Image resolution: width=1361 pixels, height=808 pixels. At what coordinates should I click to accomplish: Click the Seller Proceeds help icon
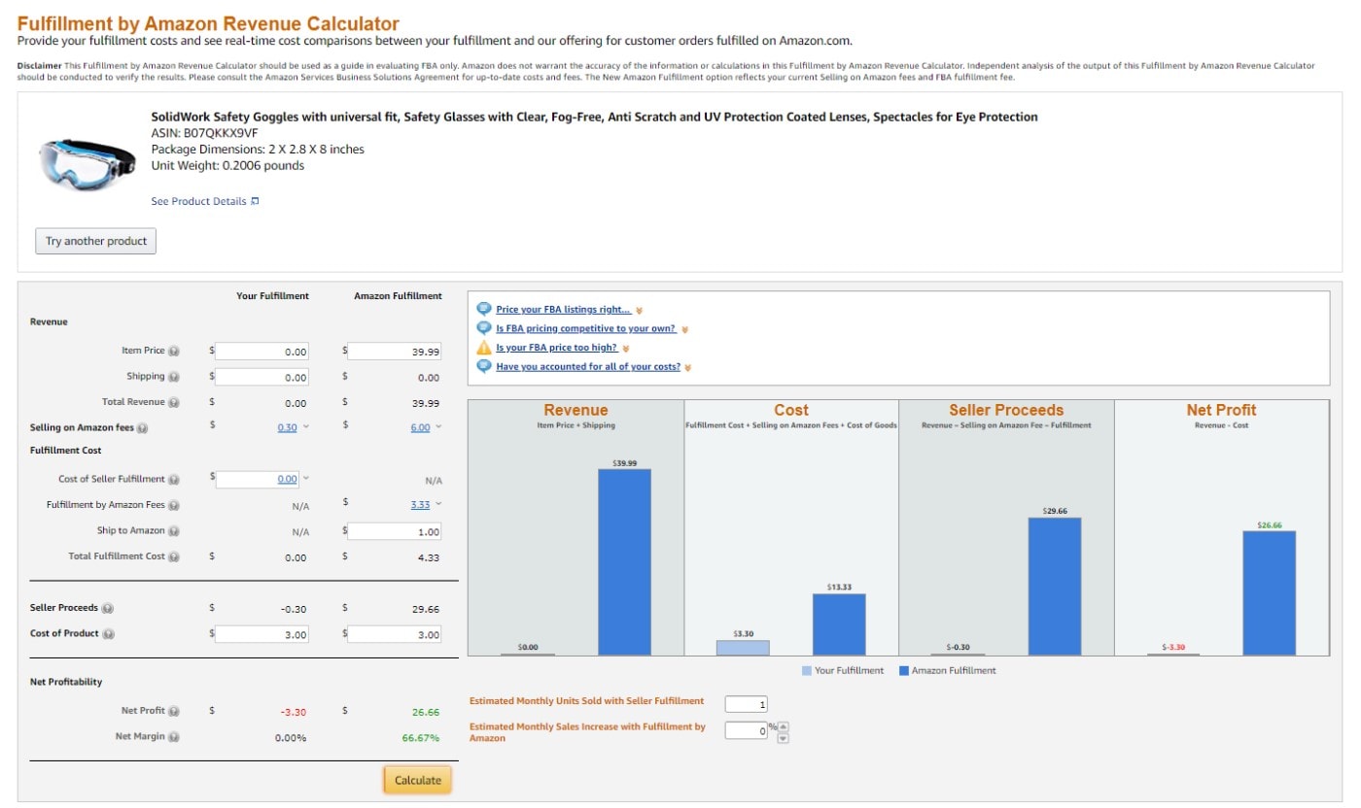pyautogui.click(x=108, y=608)
